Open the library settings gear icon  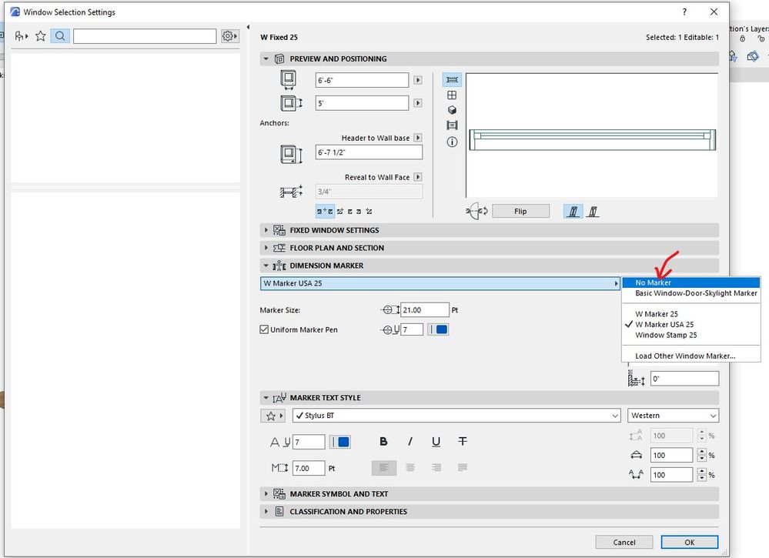[228, 36]
